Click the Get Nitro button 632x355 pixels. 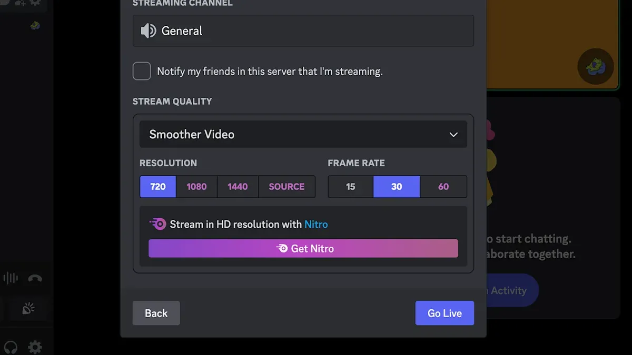tap(303, 248)
